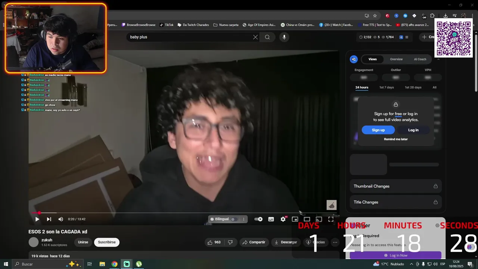Image resolution: width=478 pixels, height=269 pixels.
Task: Clear the search box text
Action: [255, 37]
